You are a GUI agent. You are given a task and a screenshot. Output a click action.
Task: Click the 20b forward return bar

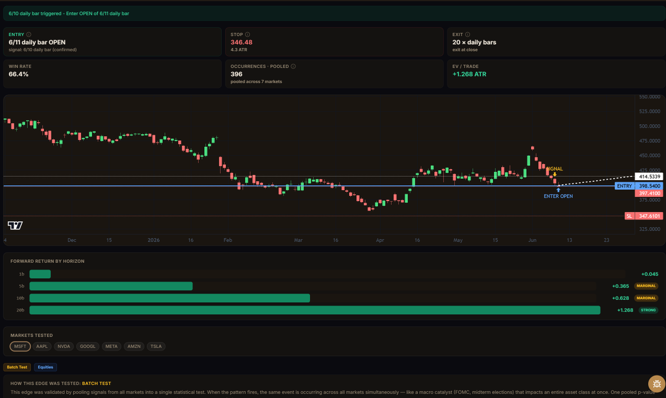point(315,310)
